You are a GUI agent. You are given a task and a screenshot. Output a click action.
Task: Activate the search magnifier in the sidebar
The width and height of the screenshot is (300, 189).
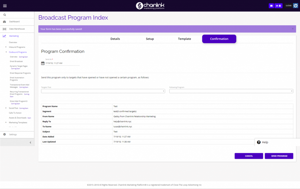(4, 14)
